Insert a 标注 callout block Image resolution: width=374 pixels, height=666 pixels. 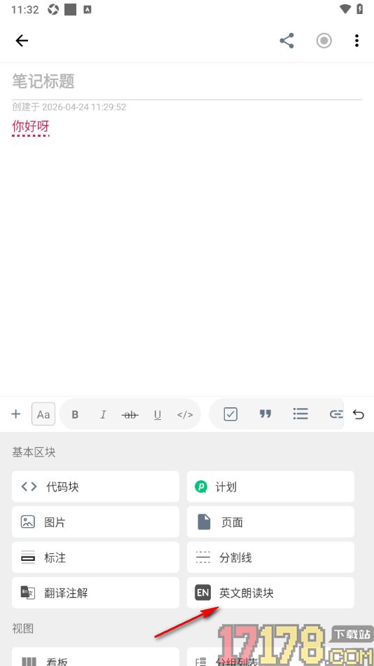tap(95, 557)
